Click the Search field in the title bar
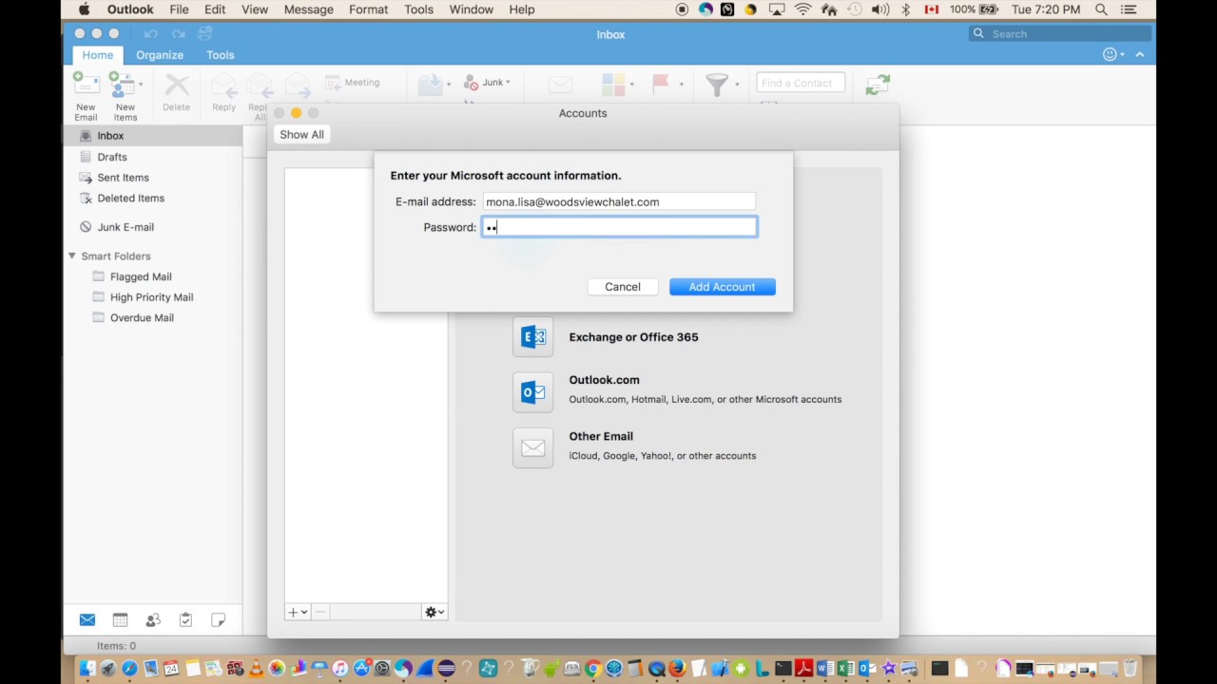Image resolution: width=1217 pixels, height=684 pixels. click(1060, 34)
